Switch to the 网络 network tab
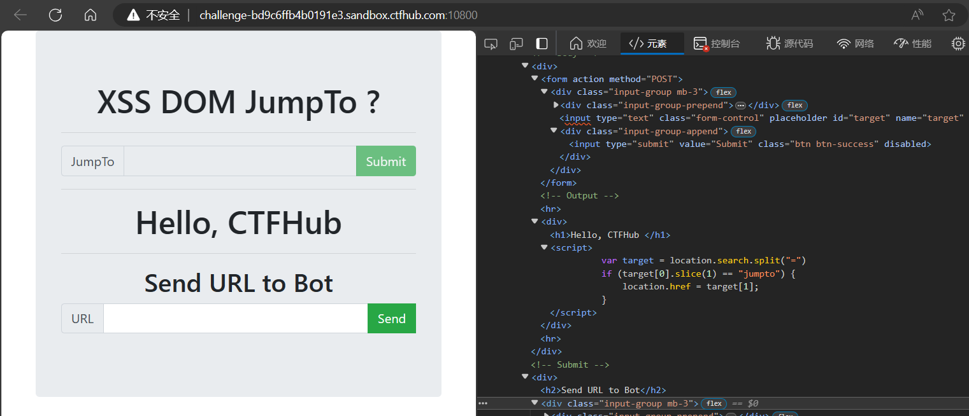This screenshot has width=969, height=416. tap(855, 44)
